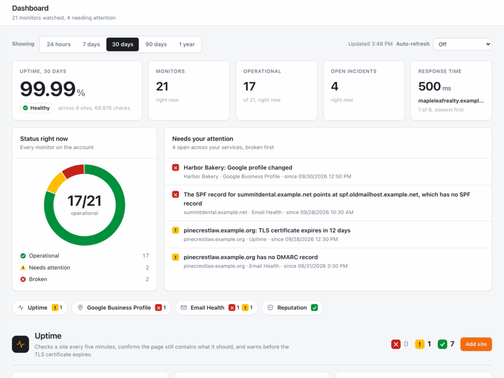Click the mapleleafrealty.exampl... site name

click(451, 100)
